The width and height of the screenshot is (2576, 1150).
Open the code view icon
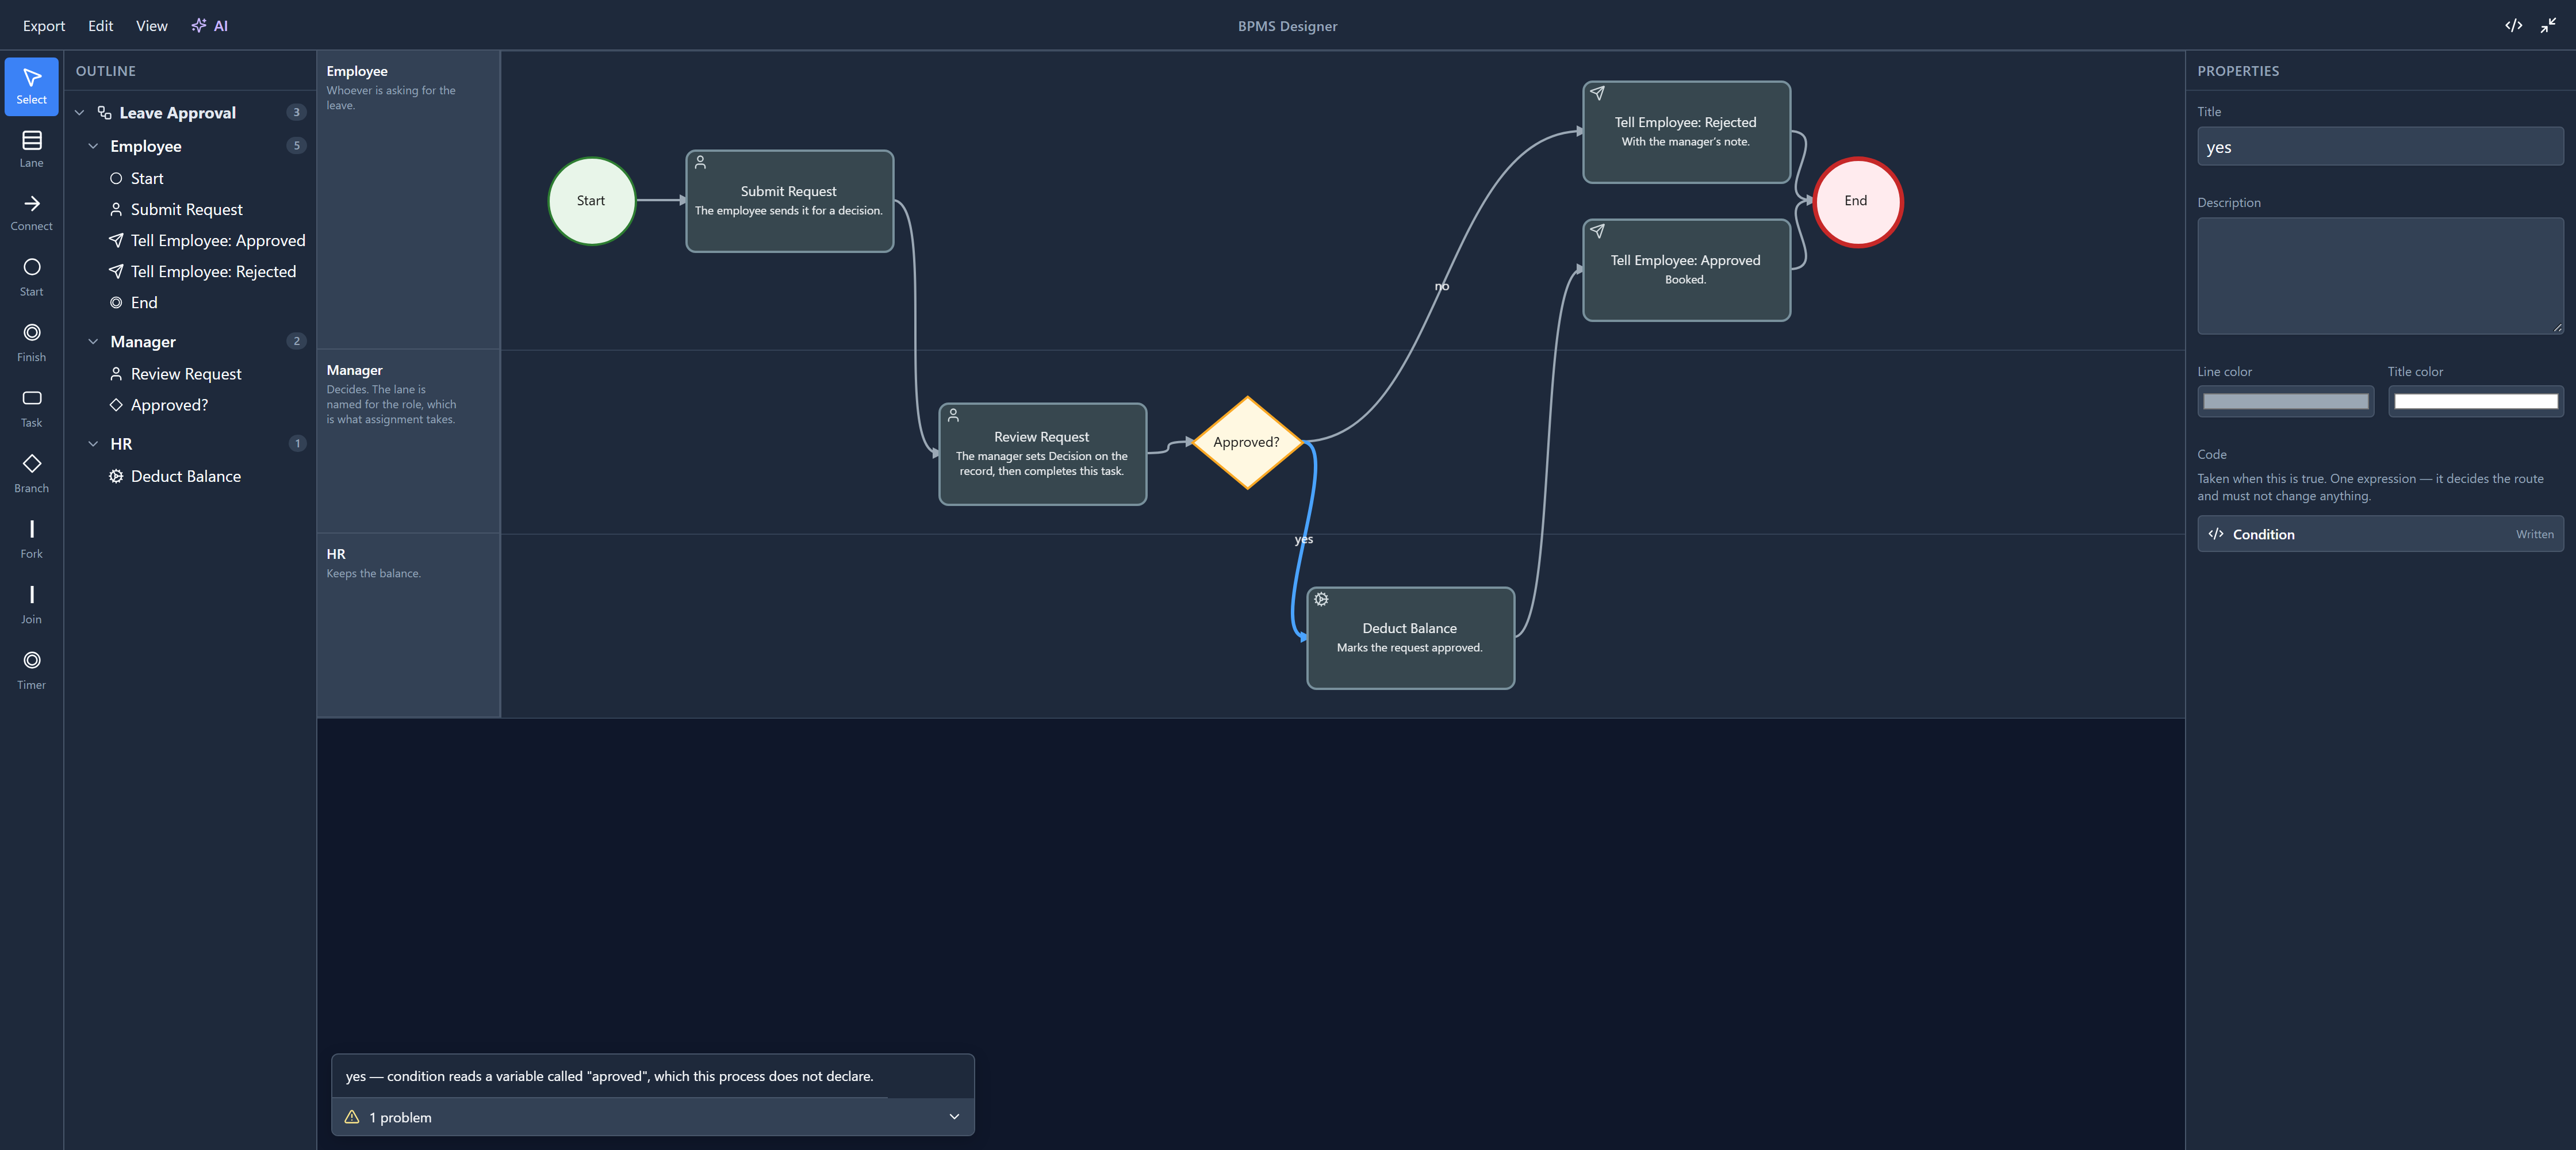[x=2513, y=25]
